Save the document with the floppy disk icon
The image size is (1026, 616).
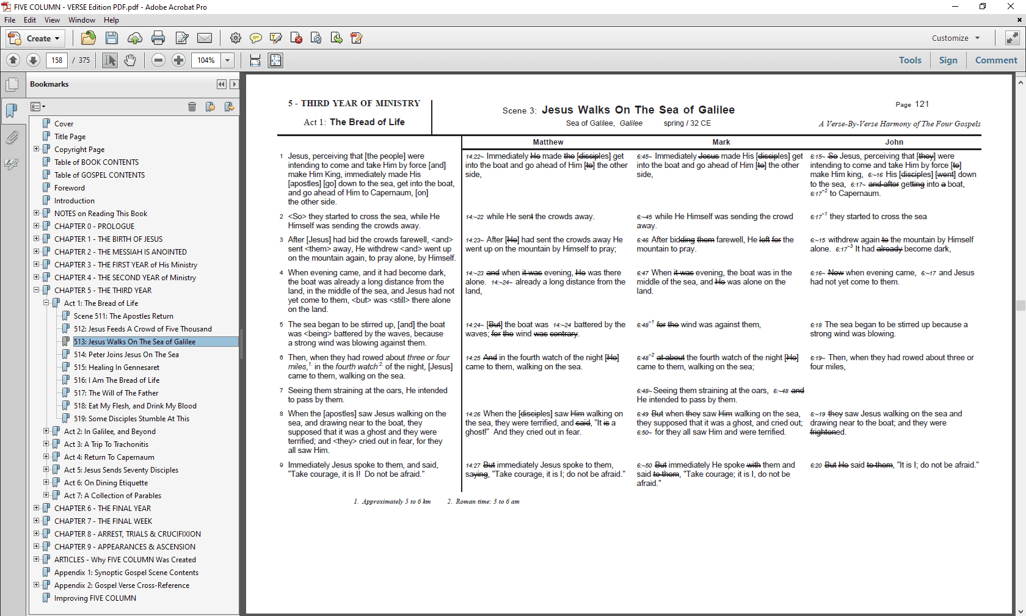112,38
